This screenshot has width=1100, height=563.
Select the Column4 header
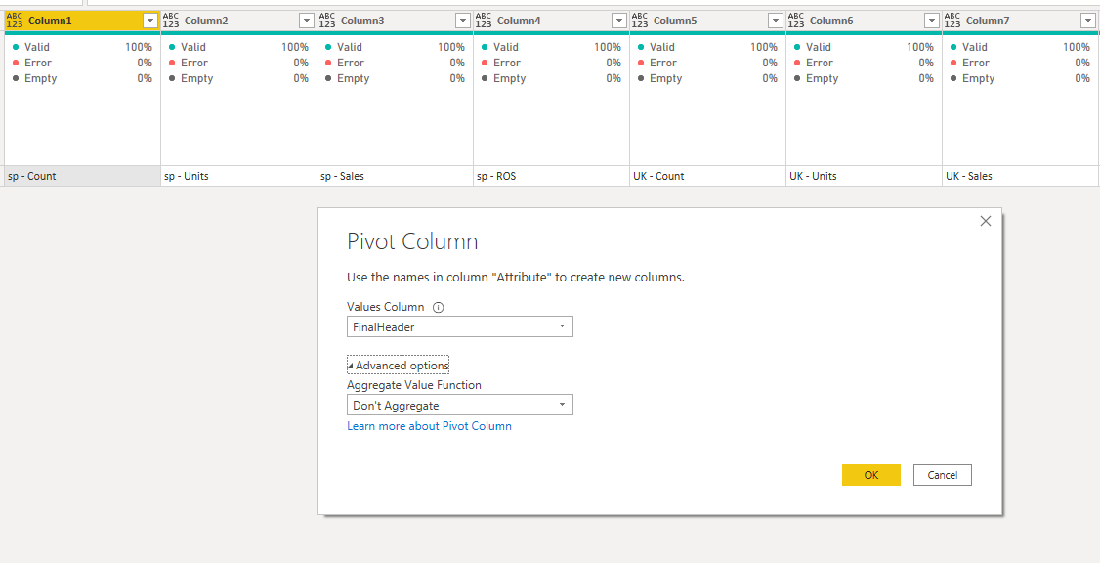tap(552, 22)
